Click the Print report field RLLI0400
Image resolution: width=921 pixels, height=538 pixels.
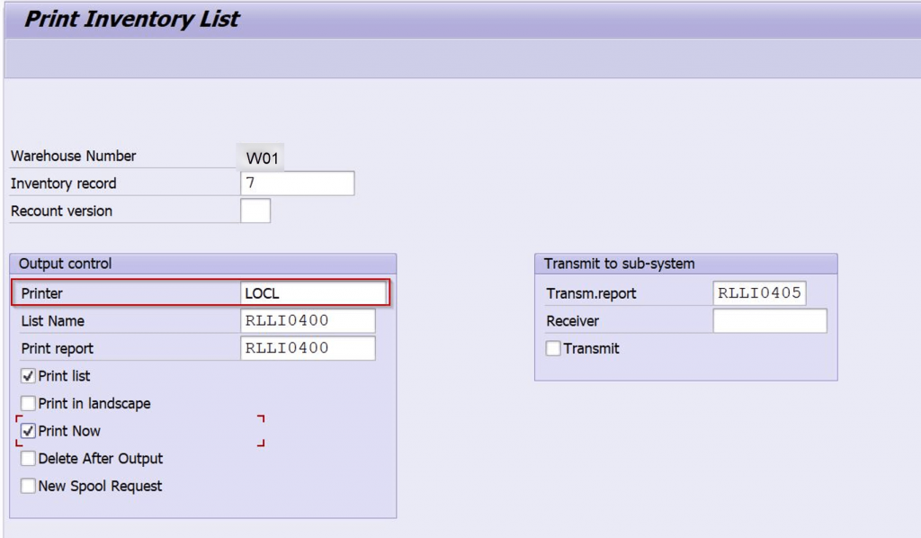308,348
